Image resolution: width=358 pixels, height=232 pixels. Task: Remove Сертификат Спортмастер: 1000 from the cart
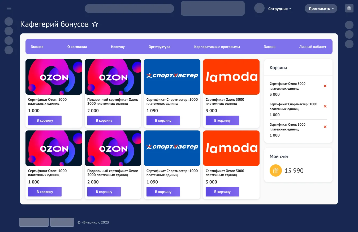point(325,106)
